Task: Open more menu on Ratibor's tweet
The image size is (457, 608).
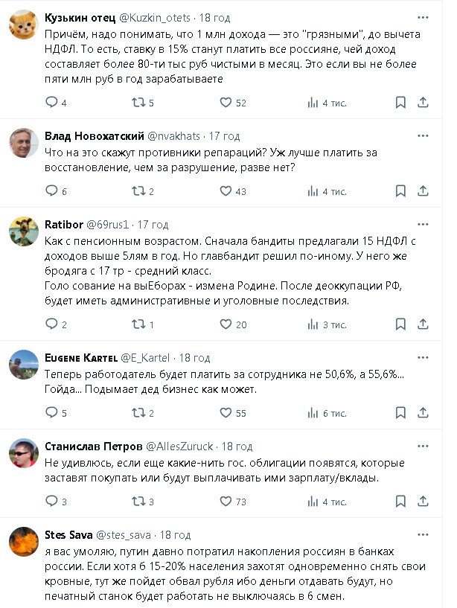Action: pos(424,224)
